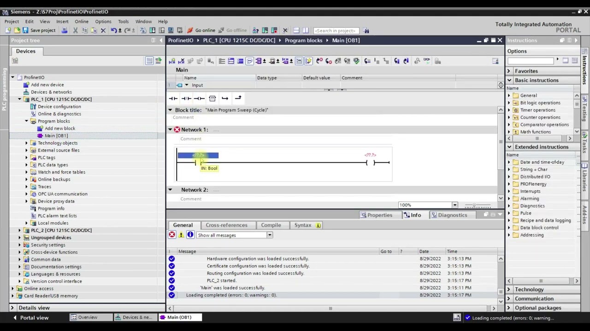Screen dimensions: 590x331
Task: Insert a normally closed contact
Action: (186, 98)
